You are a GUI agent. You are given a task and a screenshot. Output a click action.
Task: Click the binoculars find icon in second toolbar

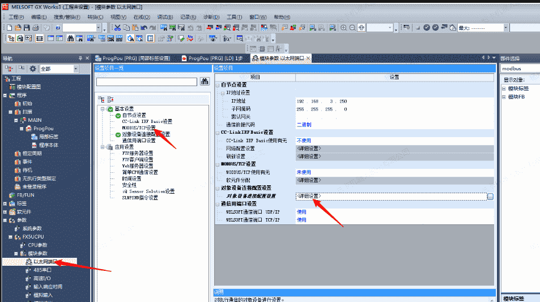[71, 39]
